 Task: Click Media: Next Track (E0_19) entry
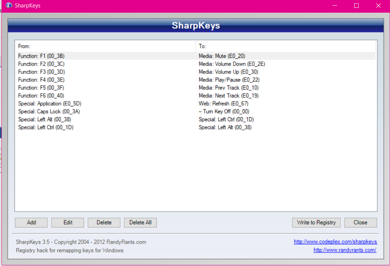pos(228,96)
